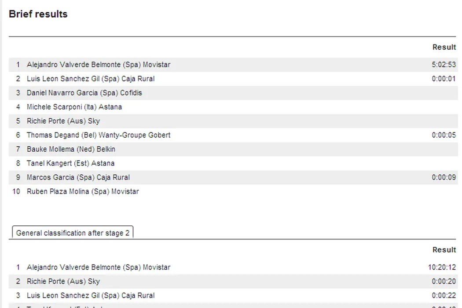Open the General classification after stage 2 tab

click(x=73, y=233)
